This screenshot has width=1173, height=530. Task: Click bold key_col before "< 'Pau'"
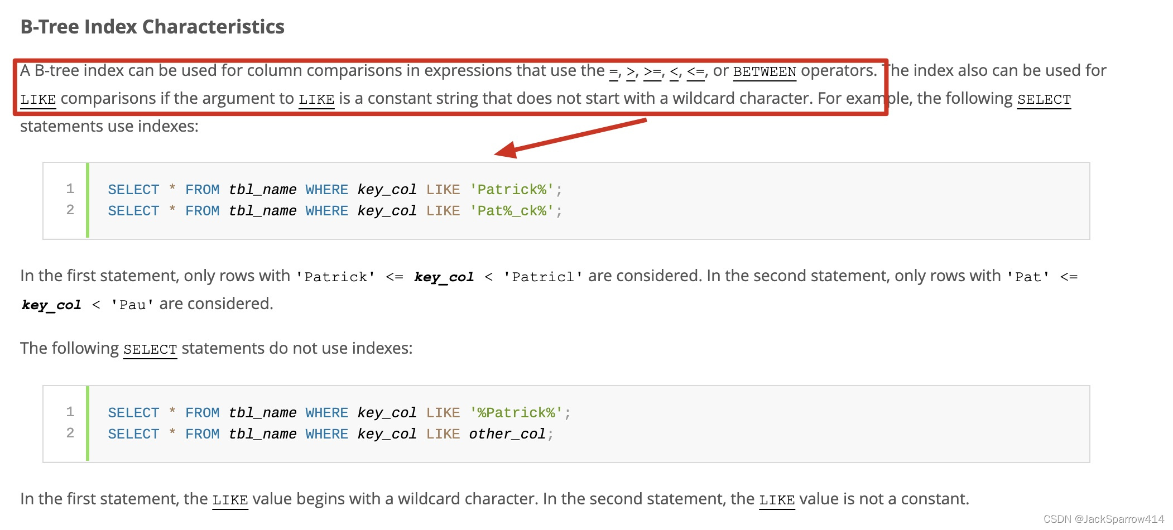pos(51,305)
